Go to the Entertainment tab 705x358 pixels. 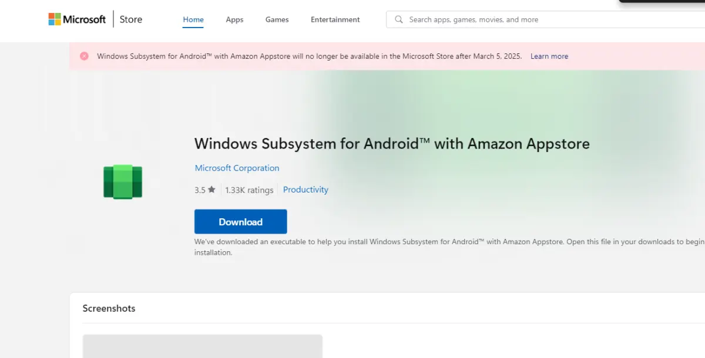(x=335, y=19)
